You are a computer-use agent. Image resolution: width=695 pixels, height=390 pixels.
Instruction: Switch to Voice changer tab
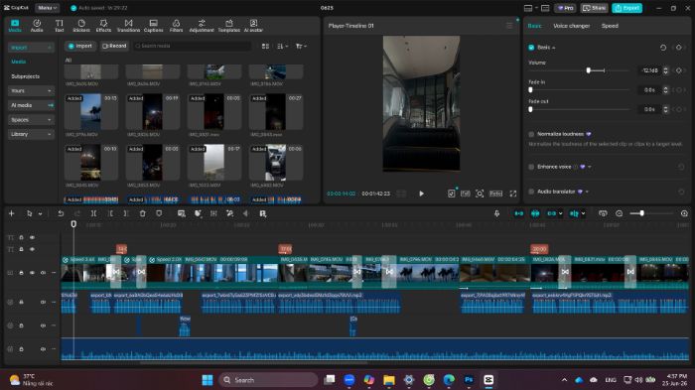coord(571,26)
